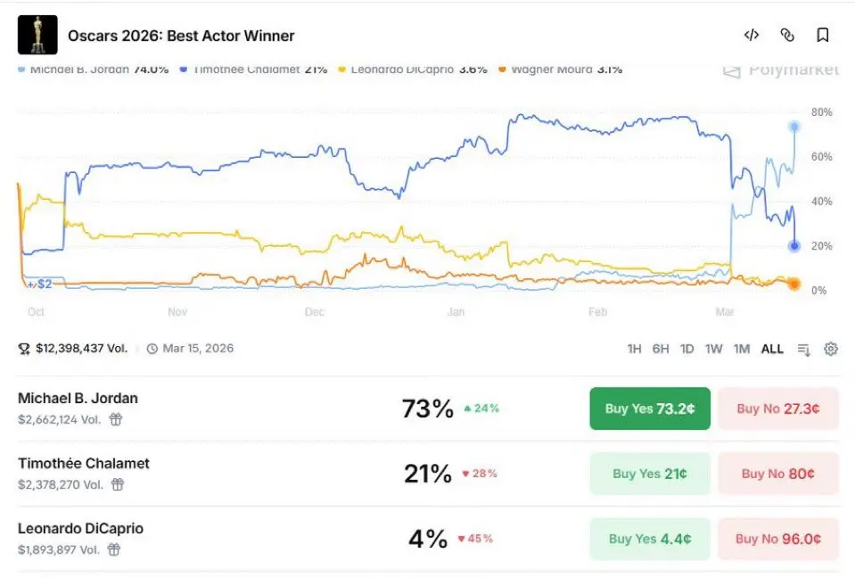855x578 pixels.
Task: Click the trophy icon beside total volume
Action: [24, 349]
